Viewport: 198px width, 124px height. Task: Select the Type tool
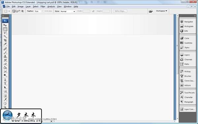5,84
